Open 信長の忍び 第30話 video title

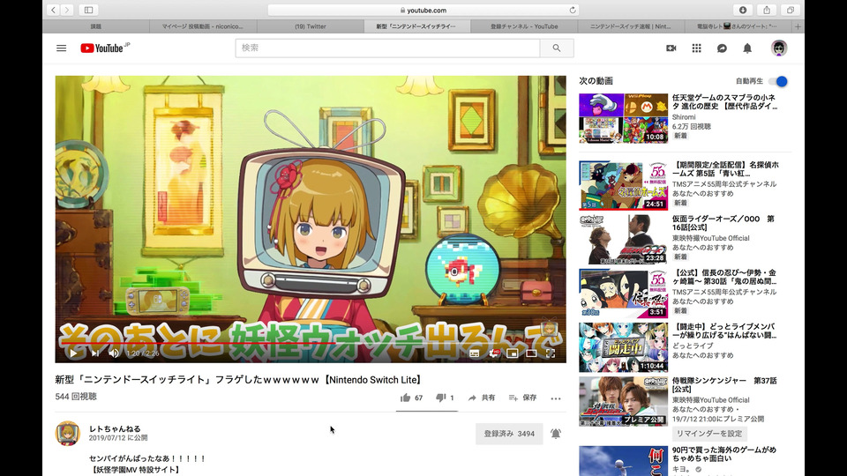tap(723, 277)
